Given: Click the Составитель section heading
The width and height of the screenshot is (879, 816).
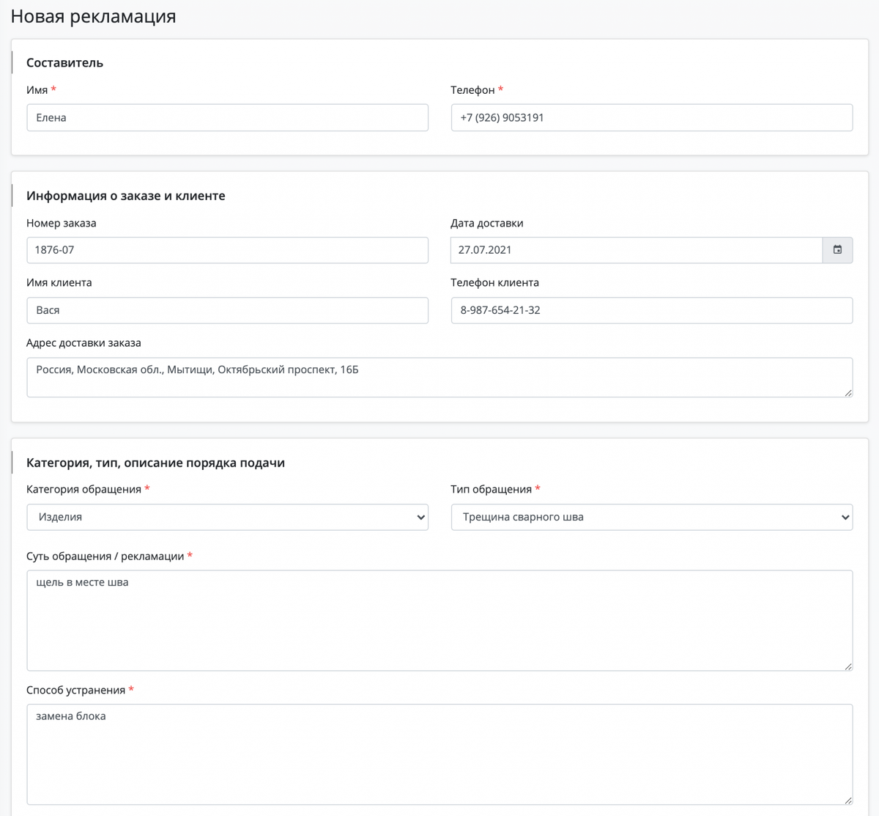Looking at the screenshot, I should (x=64, y=63).
